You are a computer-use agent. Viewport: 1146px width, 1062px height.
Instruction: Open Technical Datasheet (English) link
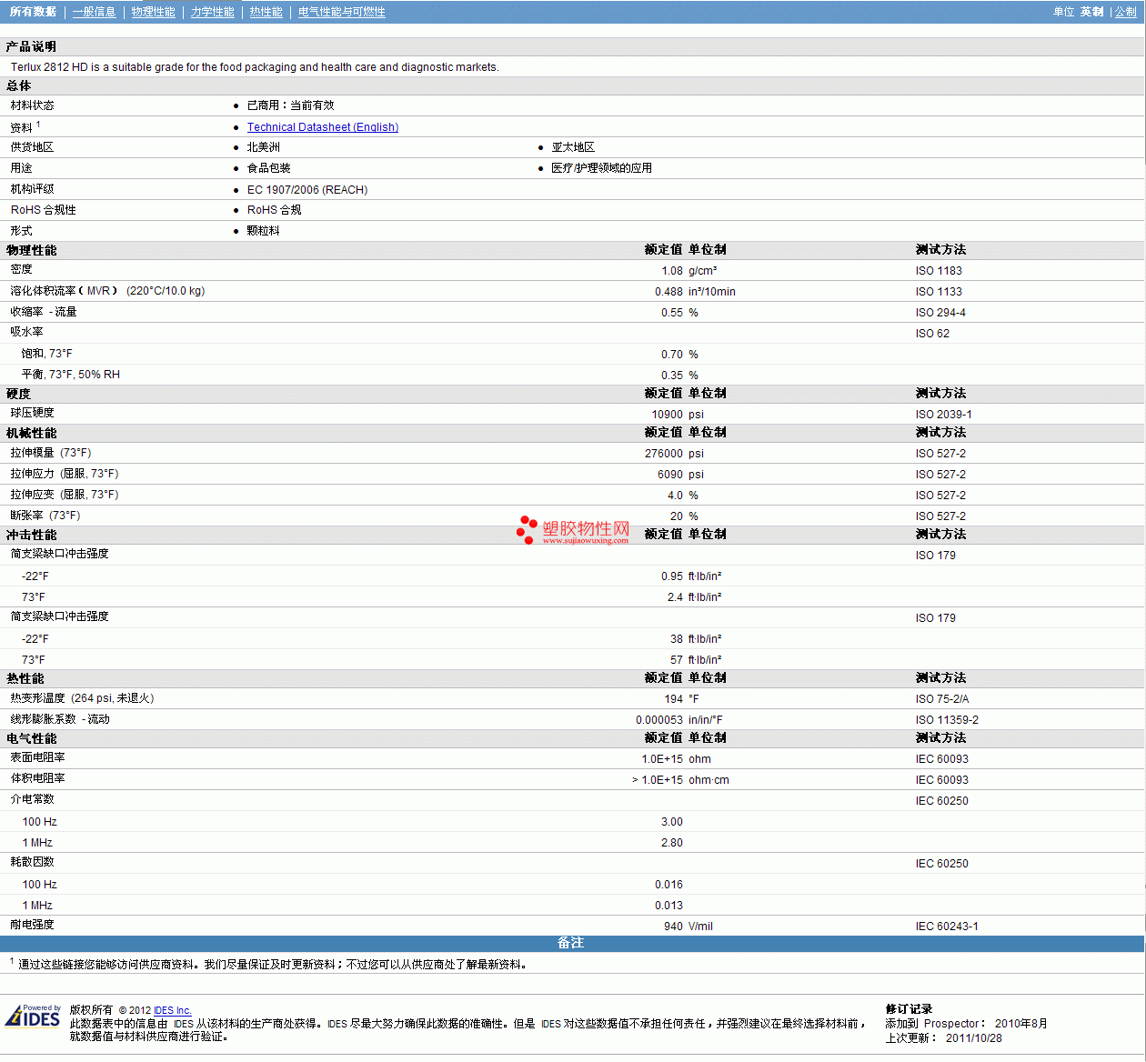pyautogui.click(x=323, y=127)
